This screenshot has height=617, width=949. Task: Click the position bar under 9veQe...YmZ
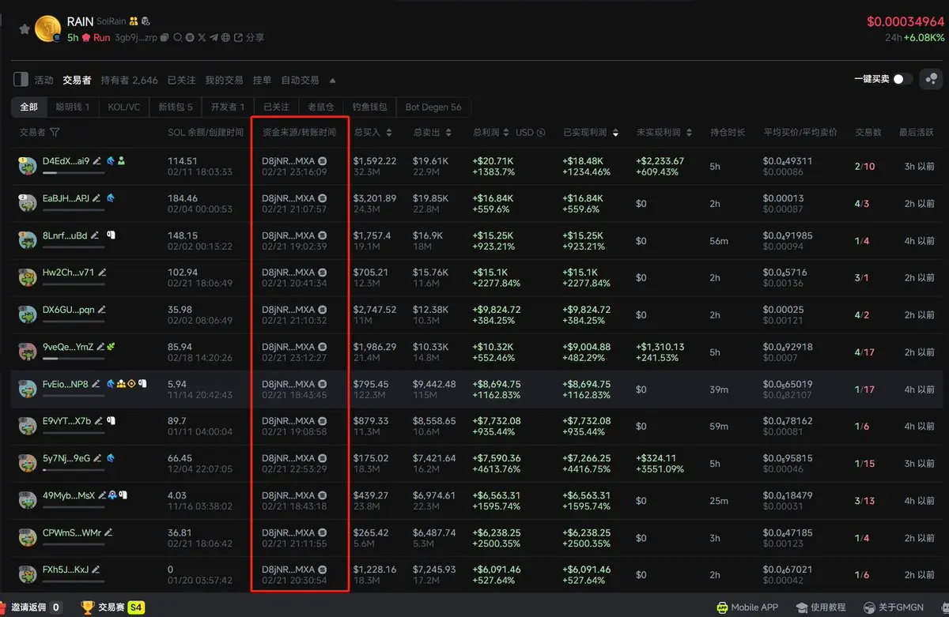pyautogui.click(x=74, y=358)
